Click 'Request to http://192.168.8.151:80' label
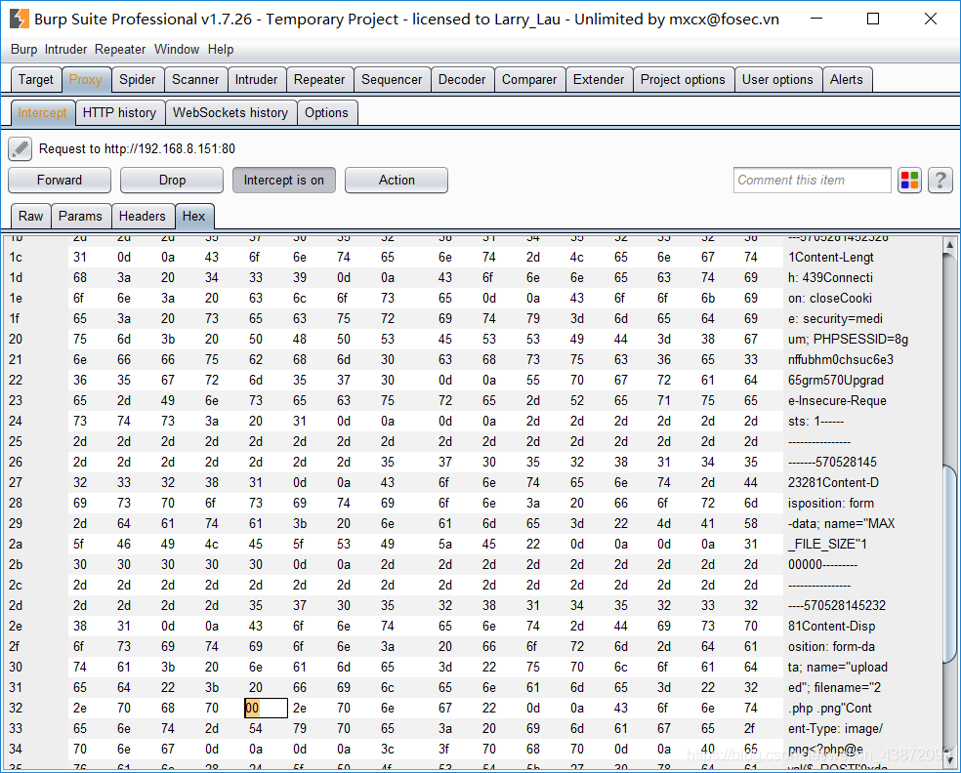Image resolution: width=961 pixels, height=773 pixels. [x=137, y=149]
